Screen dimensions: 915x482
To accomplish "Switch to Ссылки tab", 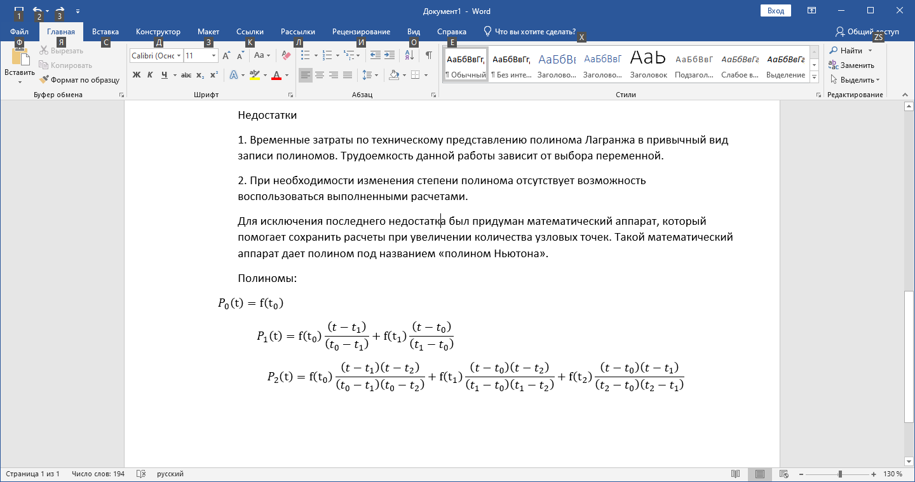I will pos(250,32).
